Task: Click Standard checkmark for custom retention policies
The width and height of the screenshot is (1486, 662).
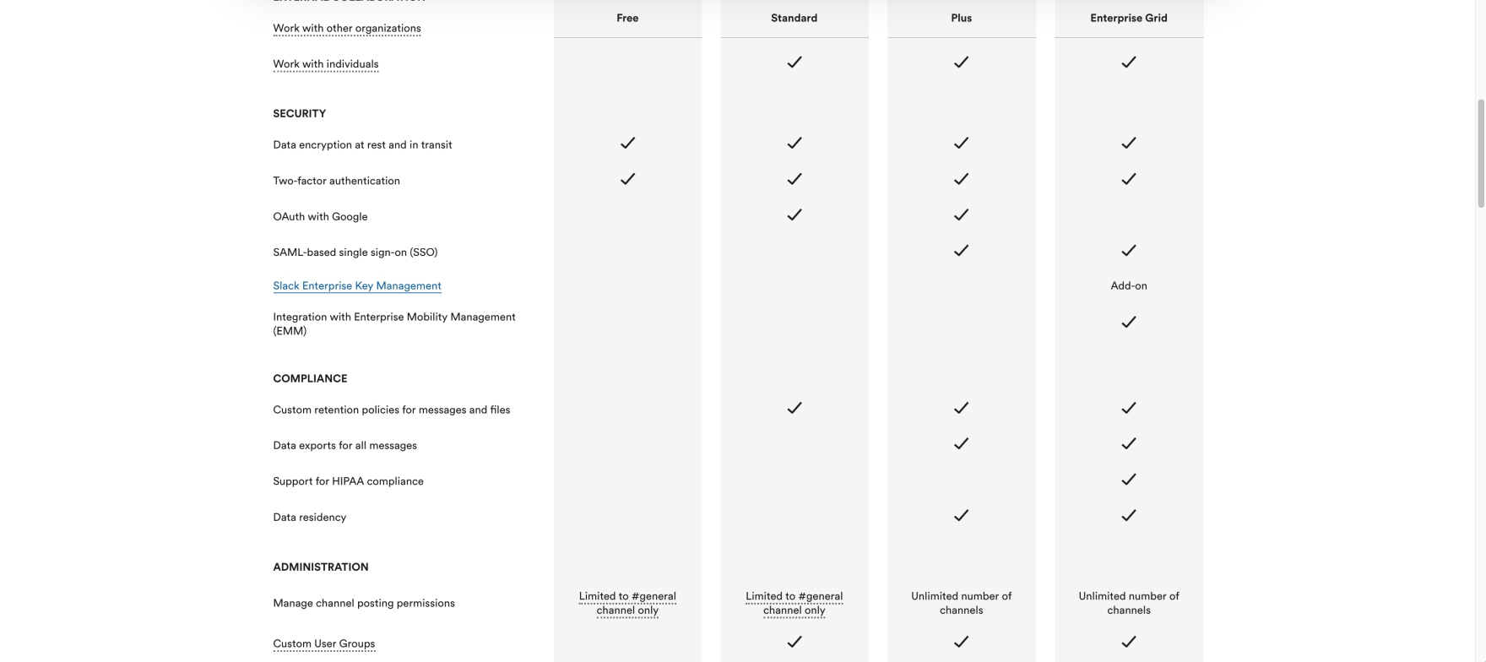Action: (794, 409)
